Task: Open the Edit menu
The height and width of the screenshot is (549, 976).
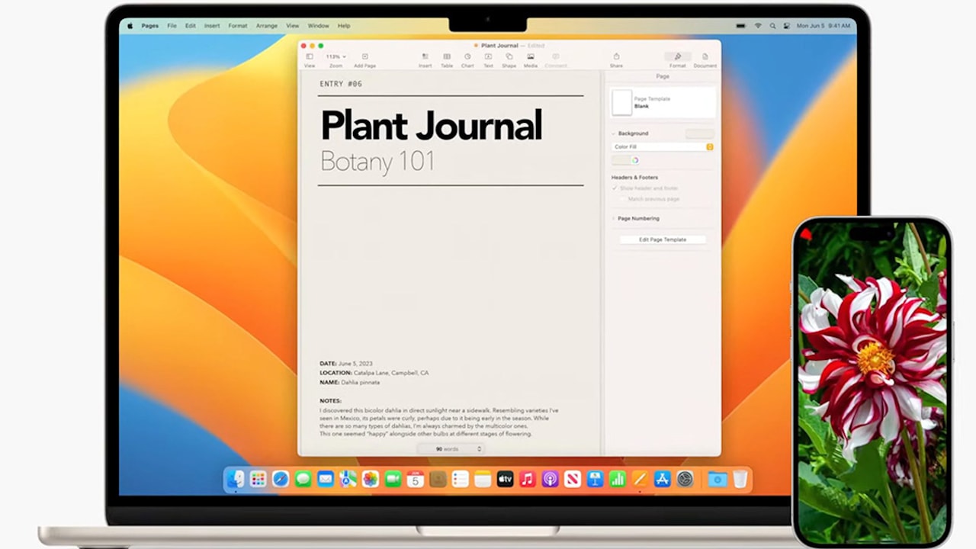Action: click(x=191, y=26)
